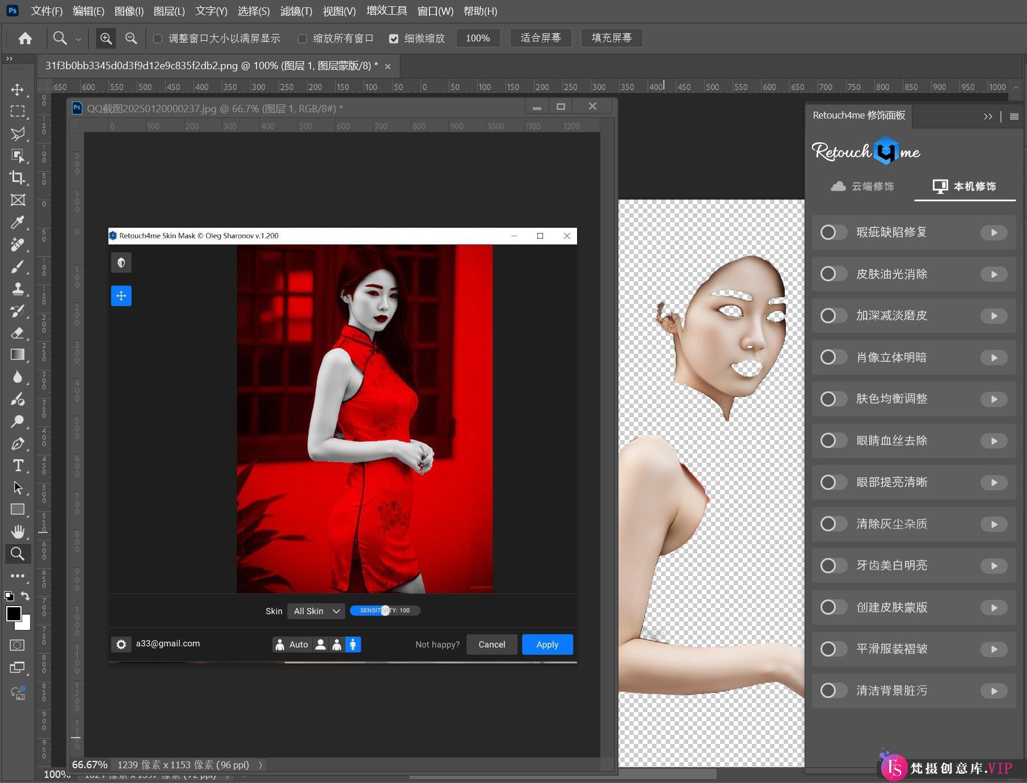The image size is (1027, 783).
Task: Click the 适合屏幕 button
Action: click(540, 38)
